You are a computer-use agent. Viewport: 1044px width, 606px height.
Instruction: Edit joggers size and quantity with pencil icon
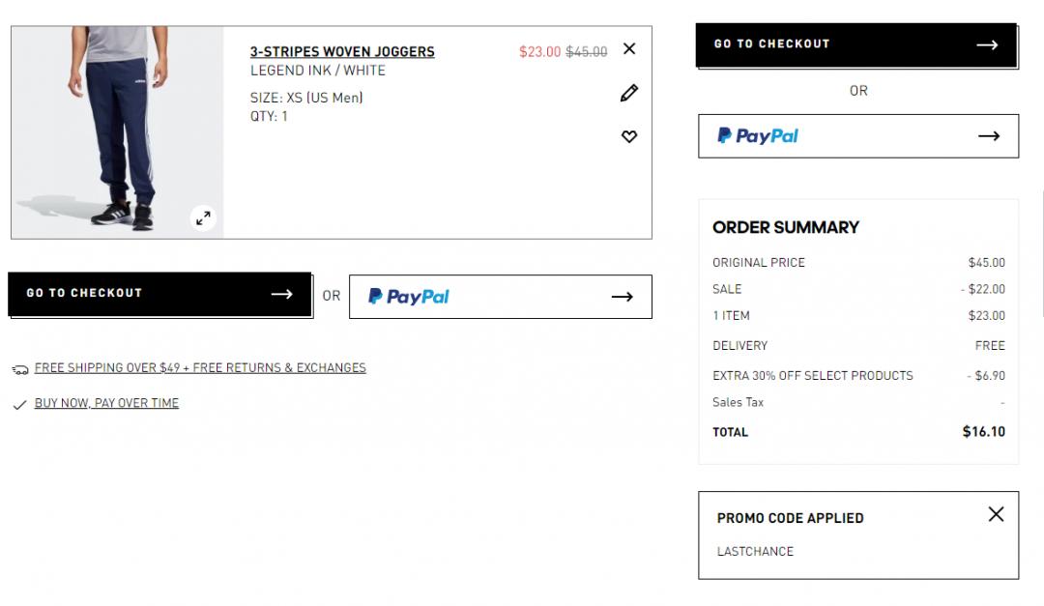(629, 93)
